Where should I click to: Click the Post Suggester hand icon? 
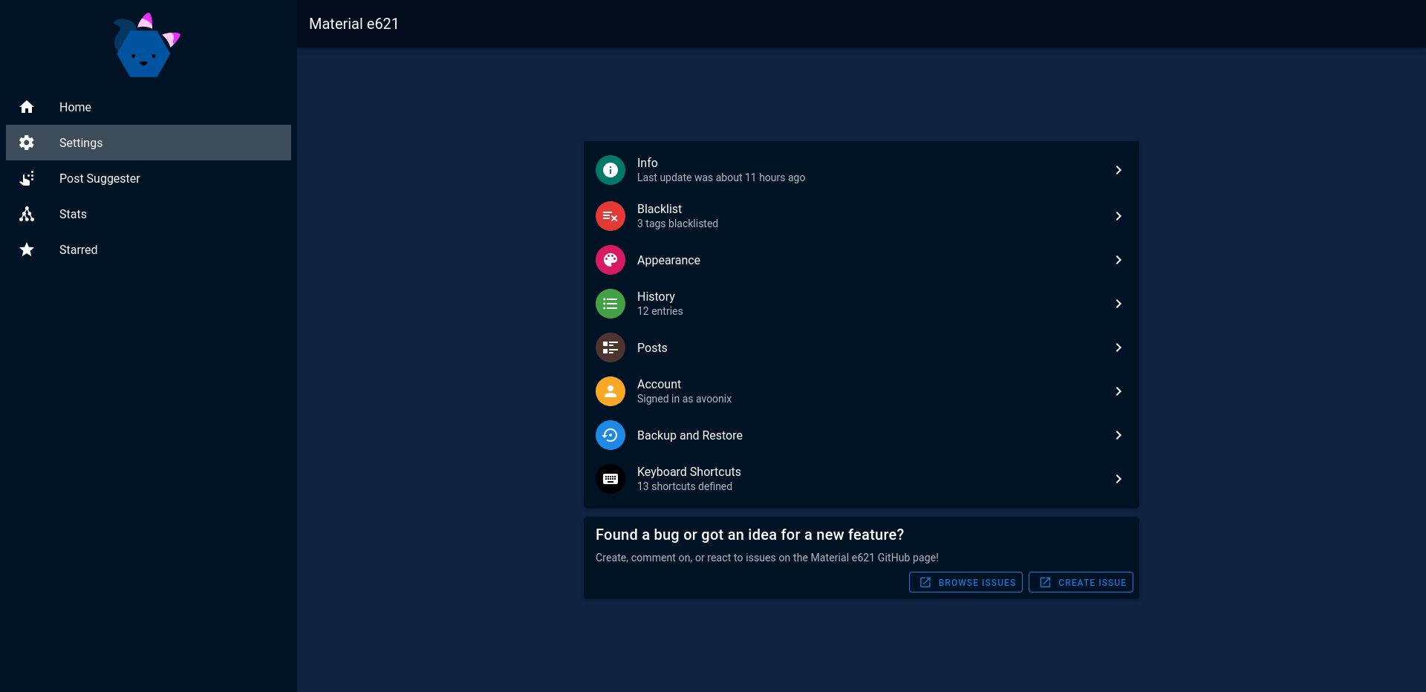coord(27,178)
